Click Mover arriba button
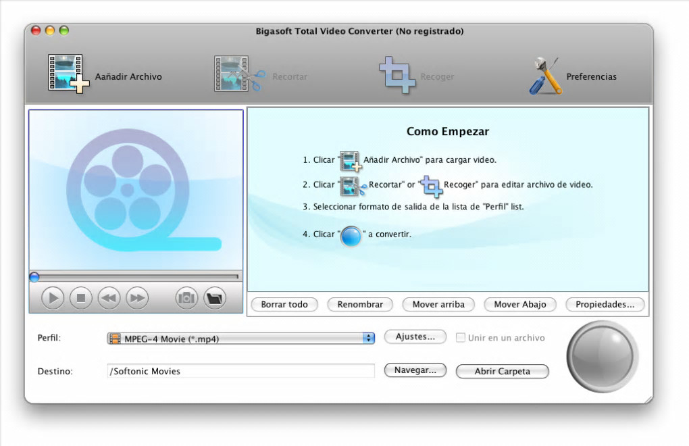The width and height of the screenshot is (689, 446). 438,305
